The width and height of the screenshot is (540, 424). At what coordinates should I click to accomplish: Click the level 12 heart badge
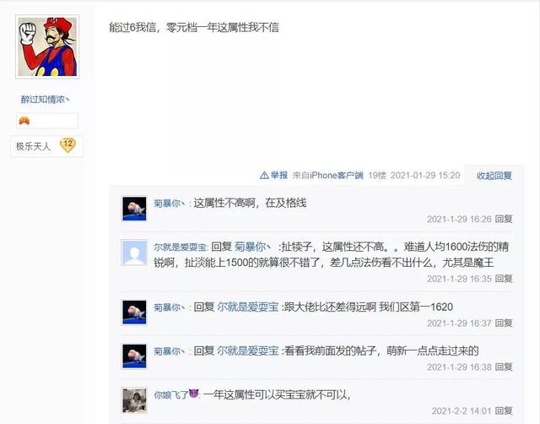point(67,145)
